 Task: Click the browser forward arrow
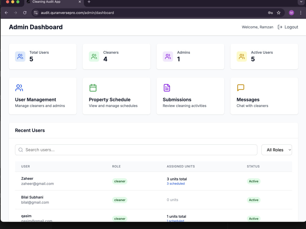[x=15, y=13]
